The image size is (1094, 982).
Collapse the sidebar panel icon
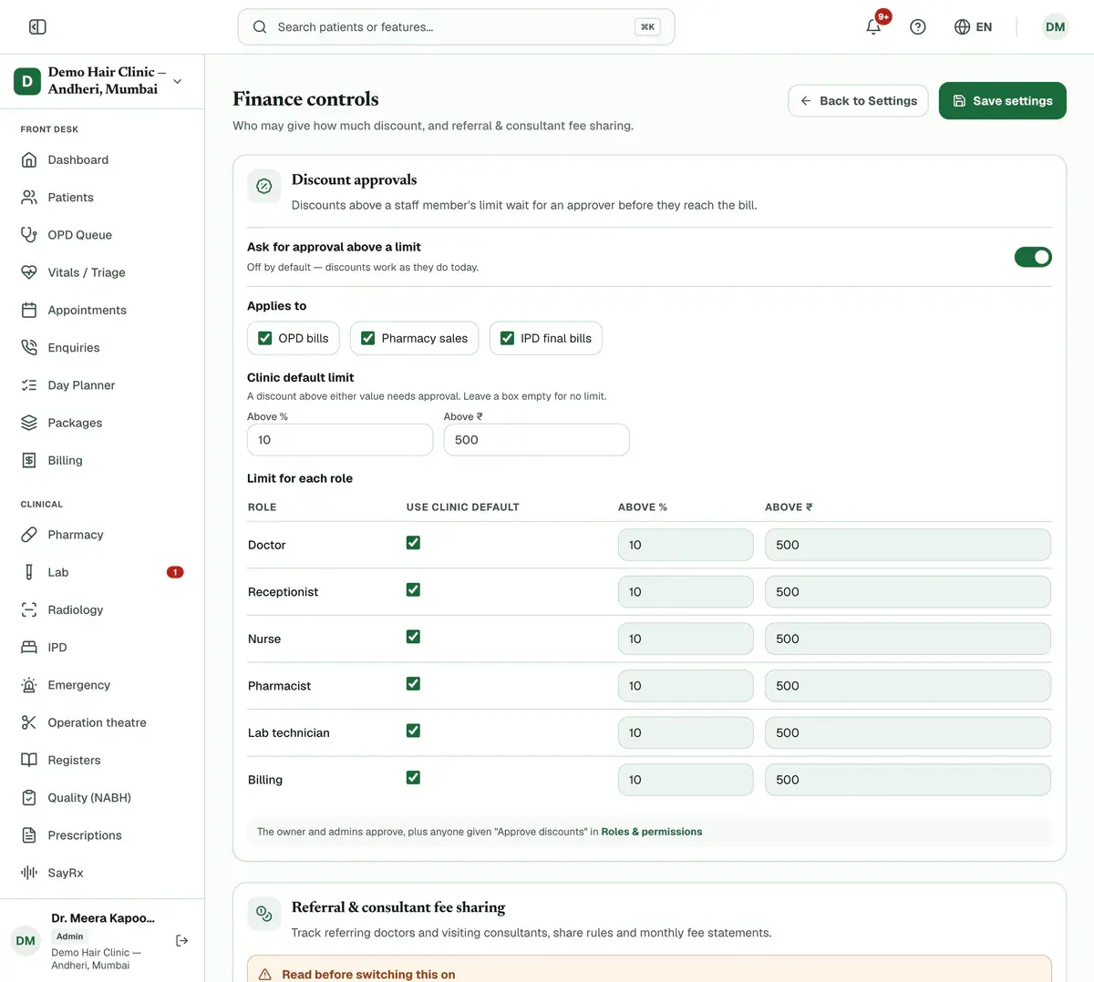37,27
